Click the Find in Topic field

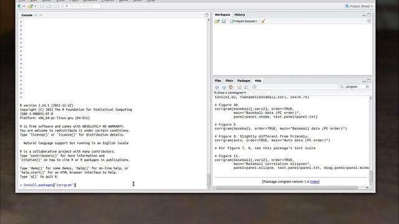[259, 93]
